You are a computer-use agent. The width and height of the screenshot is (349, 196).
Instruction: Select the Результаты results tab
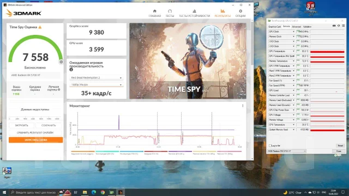coord(222,13)
